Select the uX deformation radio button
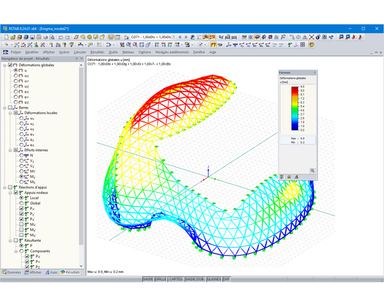The width and height of the screenshot is (384, 307). click(16, 76)
